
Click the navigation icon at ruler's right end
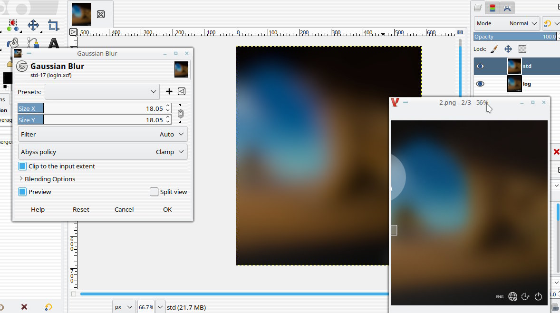tap(460, 32)
